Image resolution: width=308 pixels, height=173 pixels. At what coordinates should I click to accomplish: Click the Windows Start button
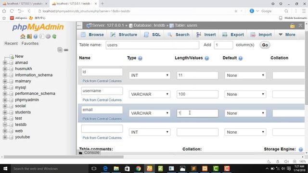pyautogui.click(x=5, y=169)
